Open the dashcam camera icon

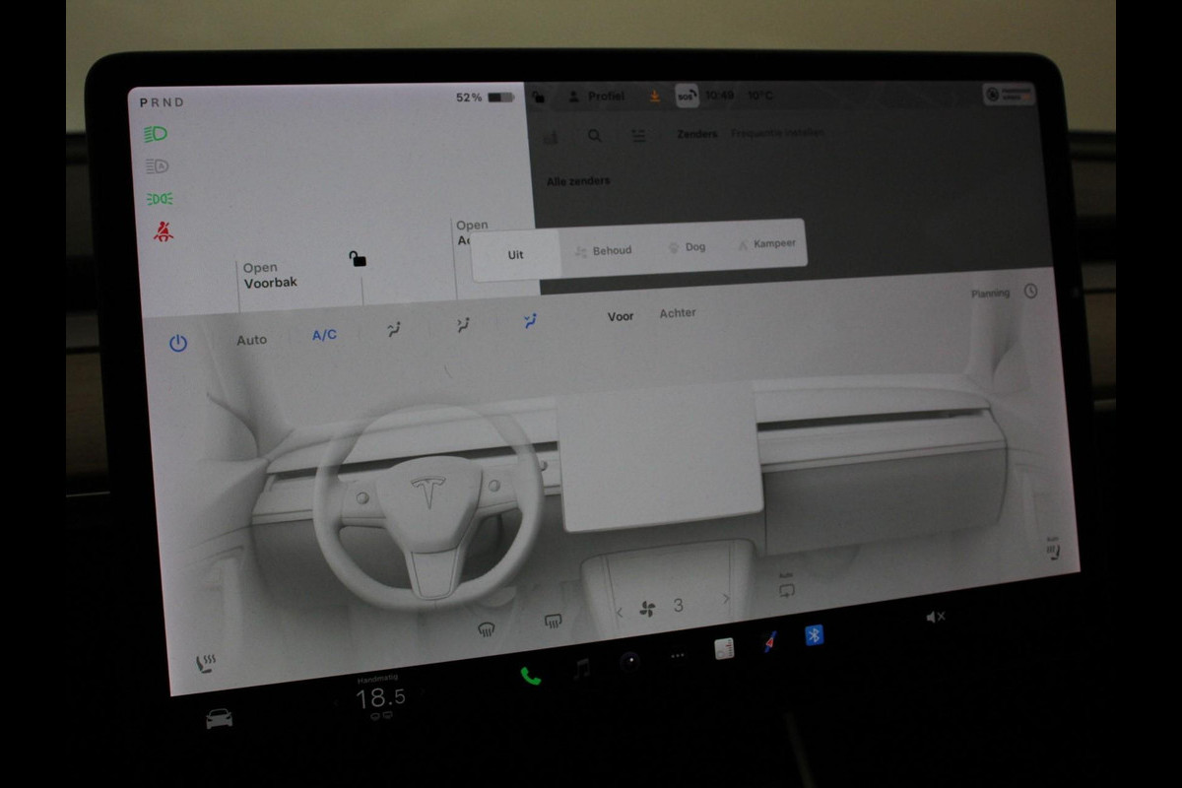630,662
